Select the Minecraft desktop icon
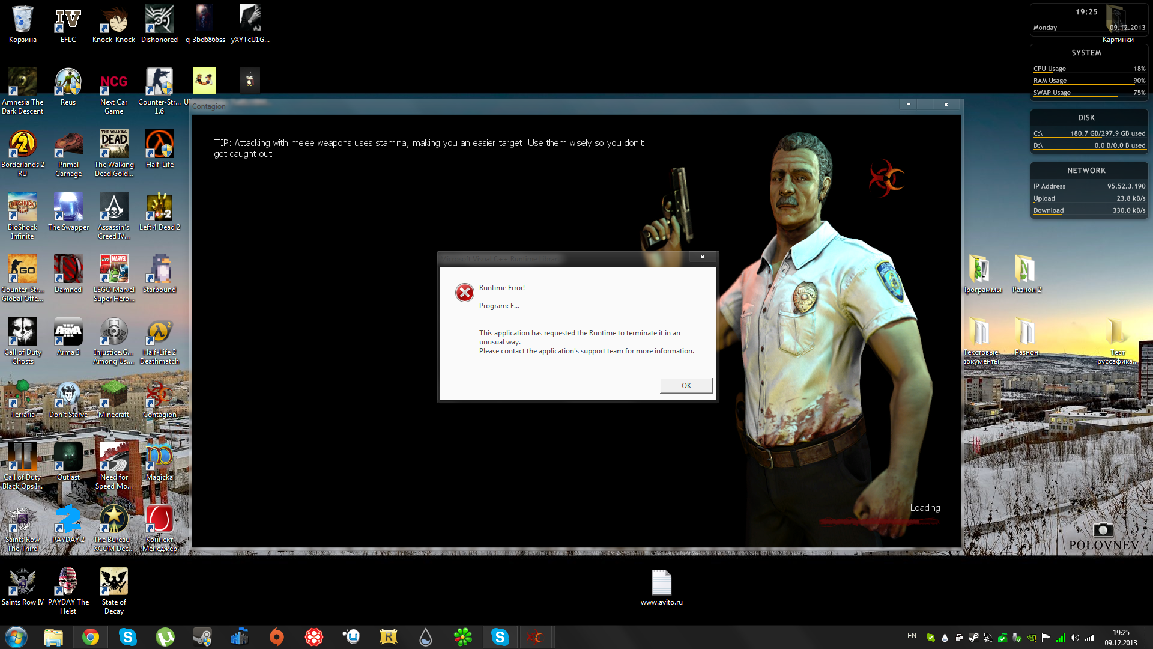The height and width of the screenshot is (649, 1153). (114, 399)
